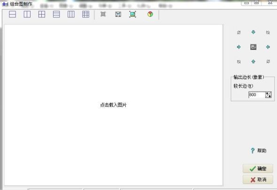Select the three-by-three grid layout
277x190 pixels.
85,14
